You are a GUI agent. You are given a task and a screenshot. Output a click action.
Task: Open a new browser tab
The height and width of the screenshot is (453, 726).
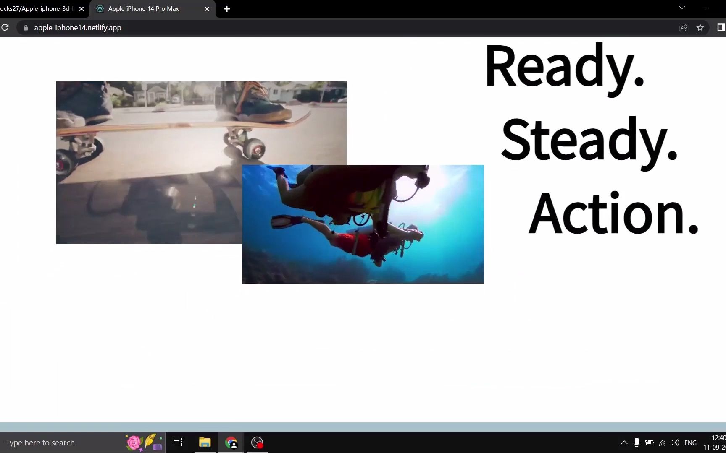tap(227, 9)
